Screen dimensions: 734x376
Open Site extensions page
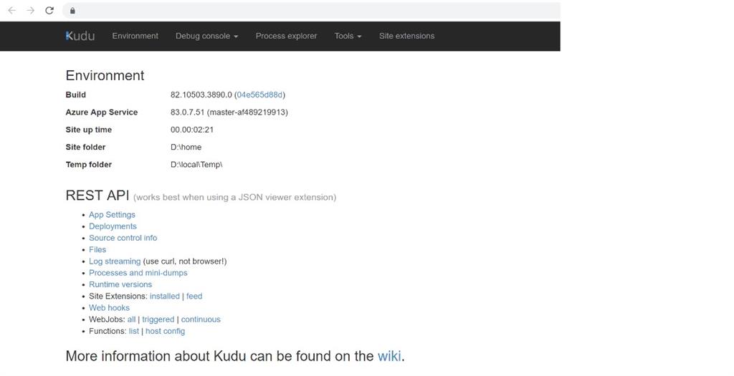click(406, 36)
